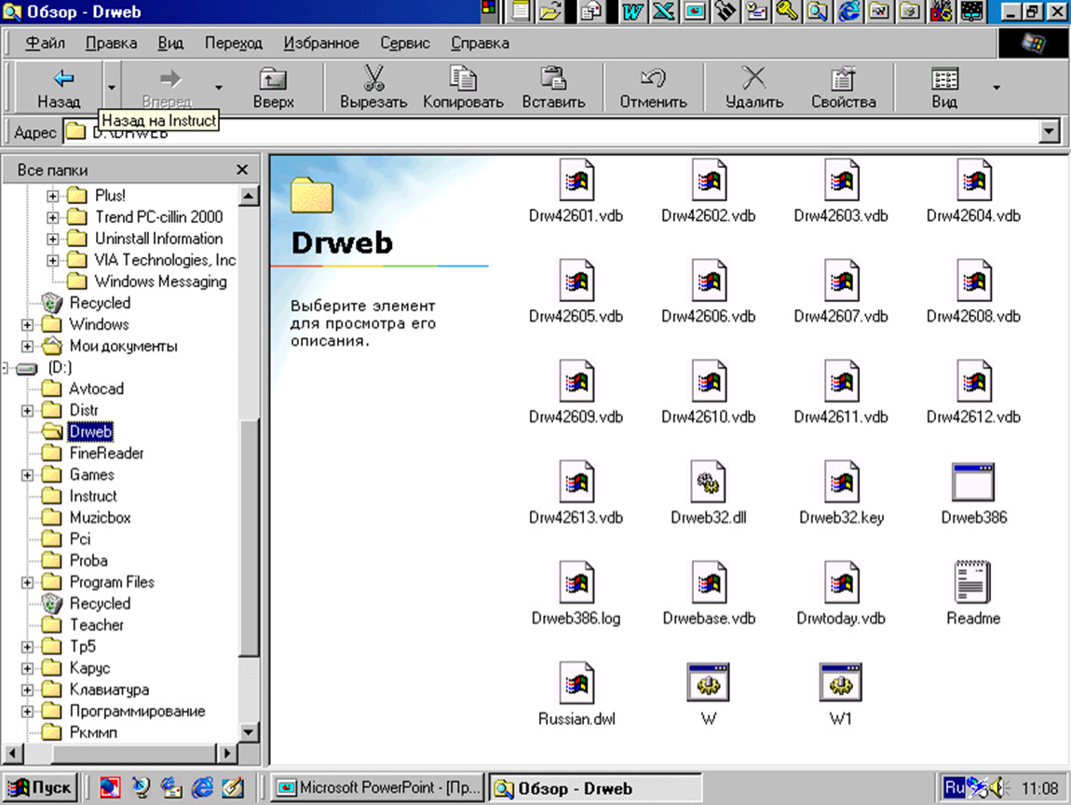This screenshot has width=1071, height=805.
Task: Open the Вид view options dropdown arrow
Action: click(996, 87)
